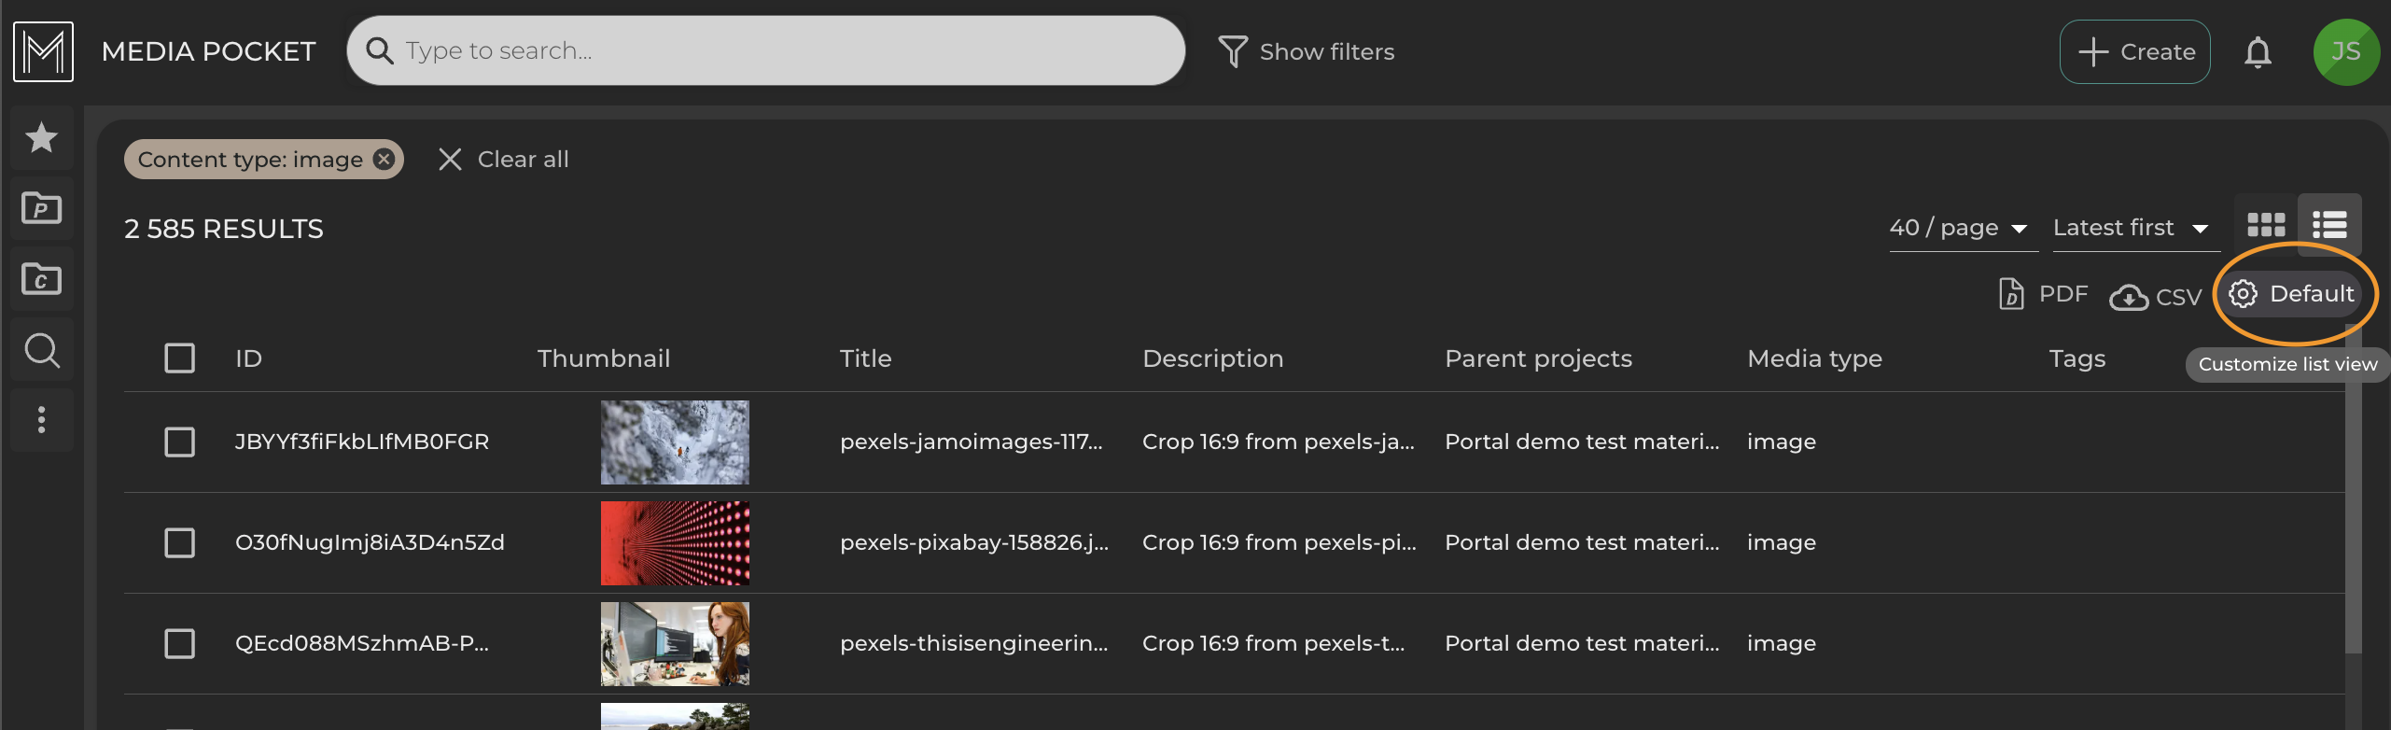Open notifications bell
Viewport: 2391px width, 730px height.
point(2258,51)
